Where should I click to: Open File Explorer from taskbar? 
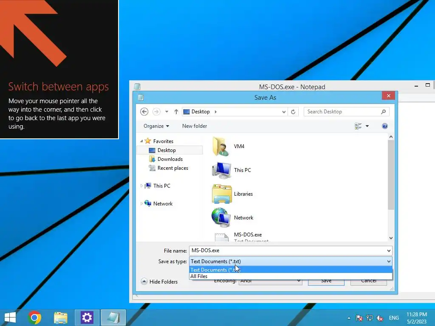(61, 318)
